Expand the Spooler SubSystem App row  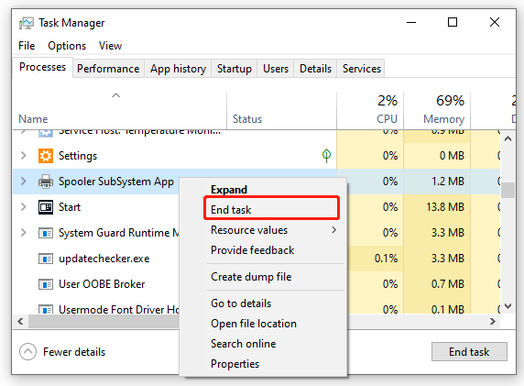point(24,182)
